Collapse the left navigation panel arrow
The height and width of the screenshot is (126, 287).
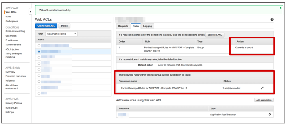click(x=30, y=12)
